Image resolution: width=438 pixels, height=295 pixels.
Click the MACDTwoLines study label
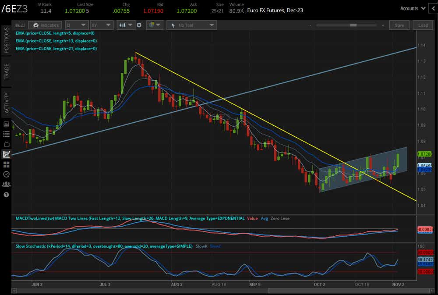click(130, 218)
